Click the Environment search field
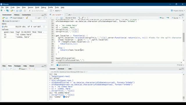The image size is (186, 105). point(38,21)
